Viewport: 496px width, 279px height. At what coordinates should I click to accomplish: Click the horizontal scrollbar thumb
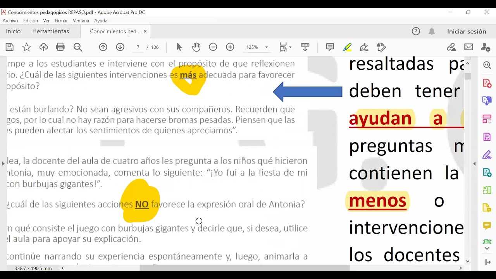coord(245,268)
